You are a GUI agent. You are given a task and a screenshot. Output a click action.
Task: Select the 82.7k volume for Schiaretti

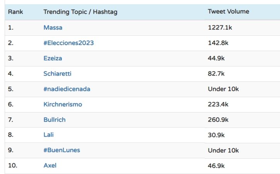(216, 74)
